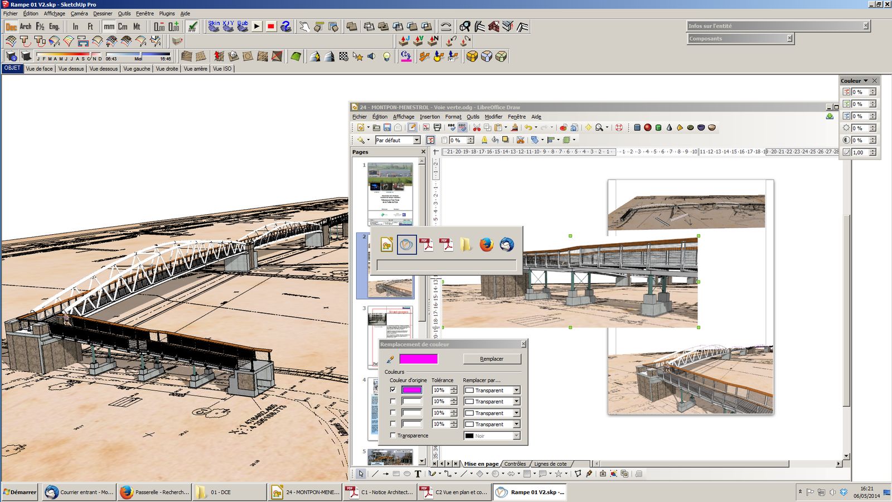This screenshot has width=892, height=502.
Task: Click the Cut scissors icon in LibreOffice Draw
Action: (x=477, y=128)
